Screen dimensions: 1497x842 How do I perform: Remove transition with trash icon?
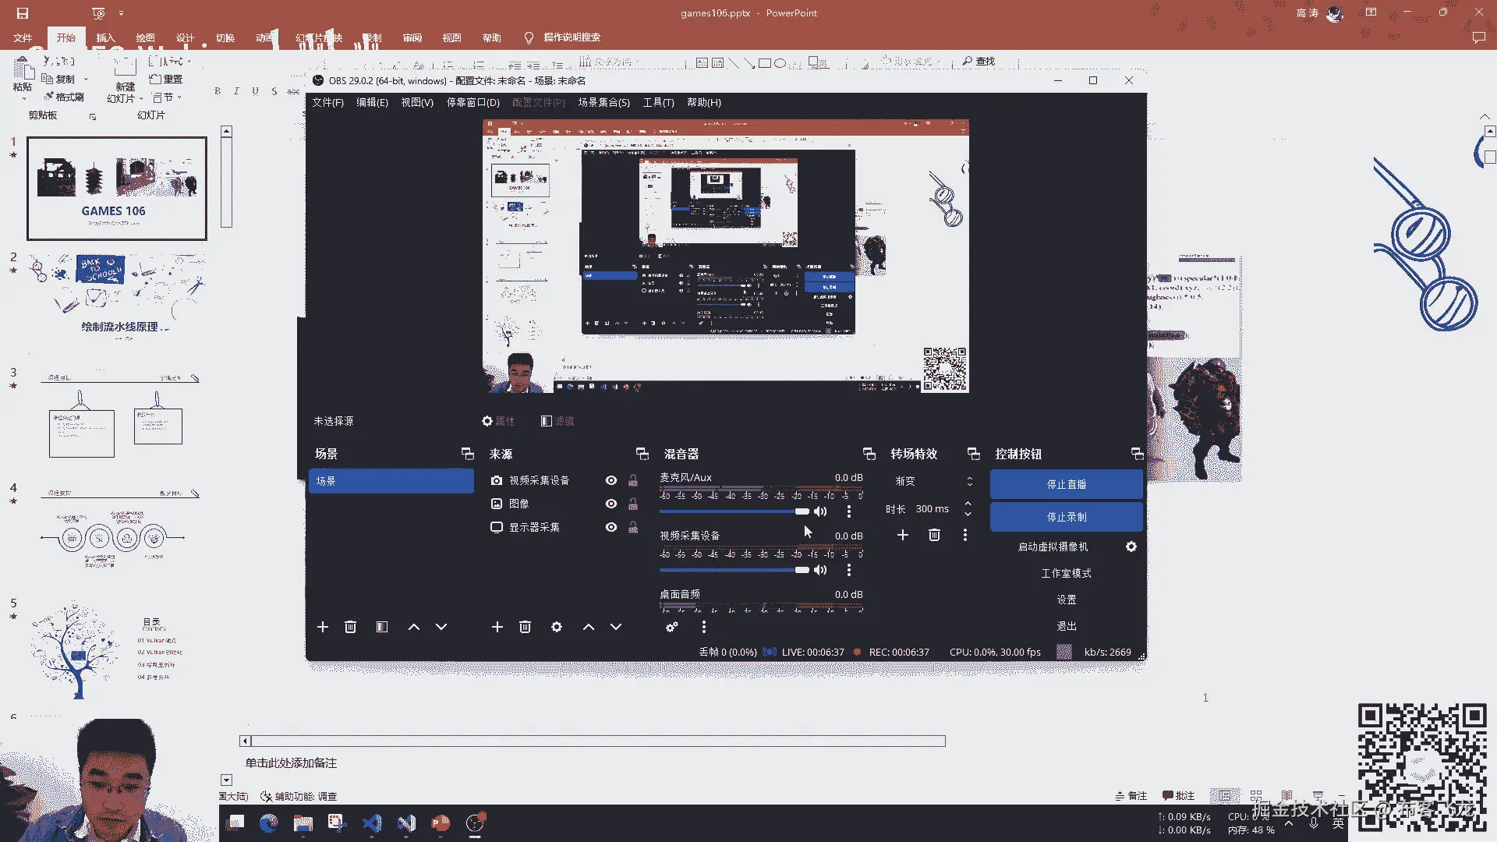point(934,535)
